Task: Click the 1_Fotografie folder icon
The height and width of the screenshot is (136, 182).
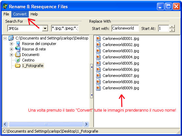Action: click(18, 66)
